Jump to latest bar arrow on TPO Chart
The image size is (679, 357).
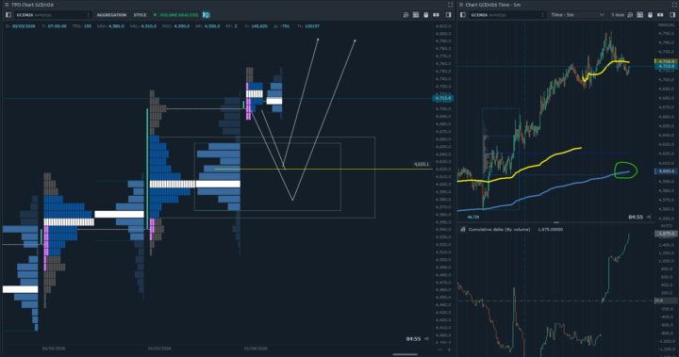[x=426, y=339]
